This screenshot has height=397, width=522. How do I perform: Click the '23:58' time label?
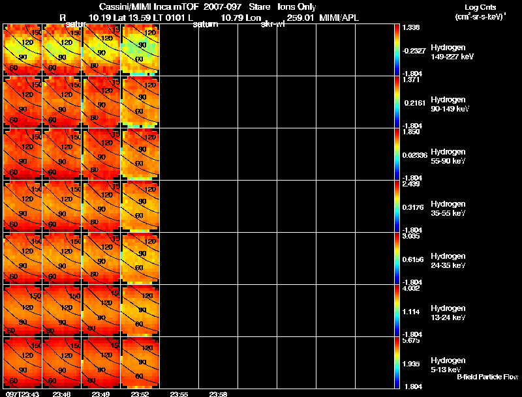[218, 394]
